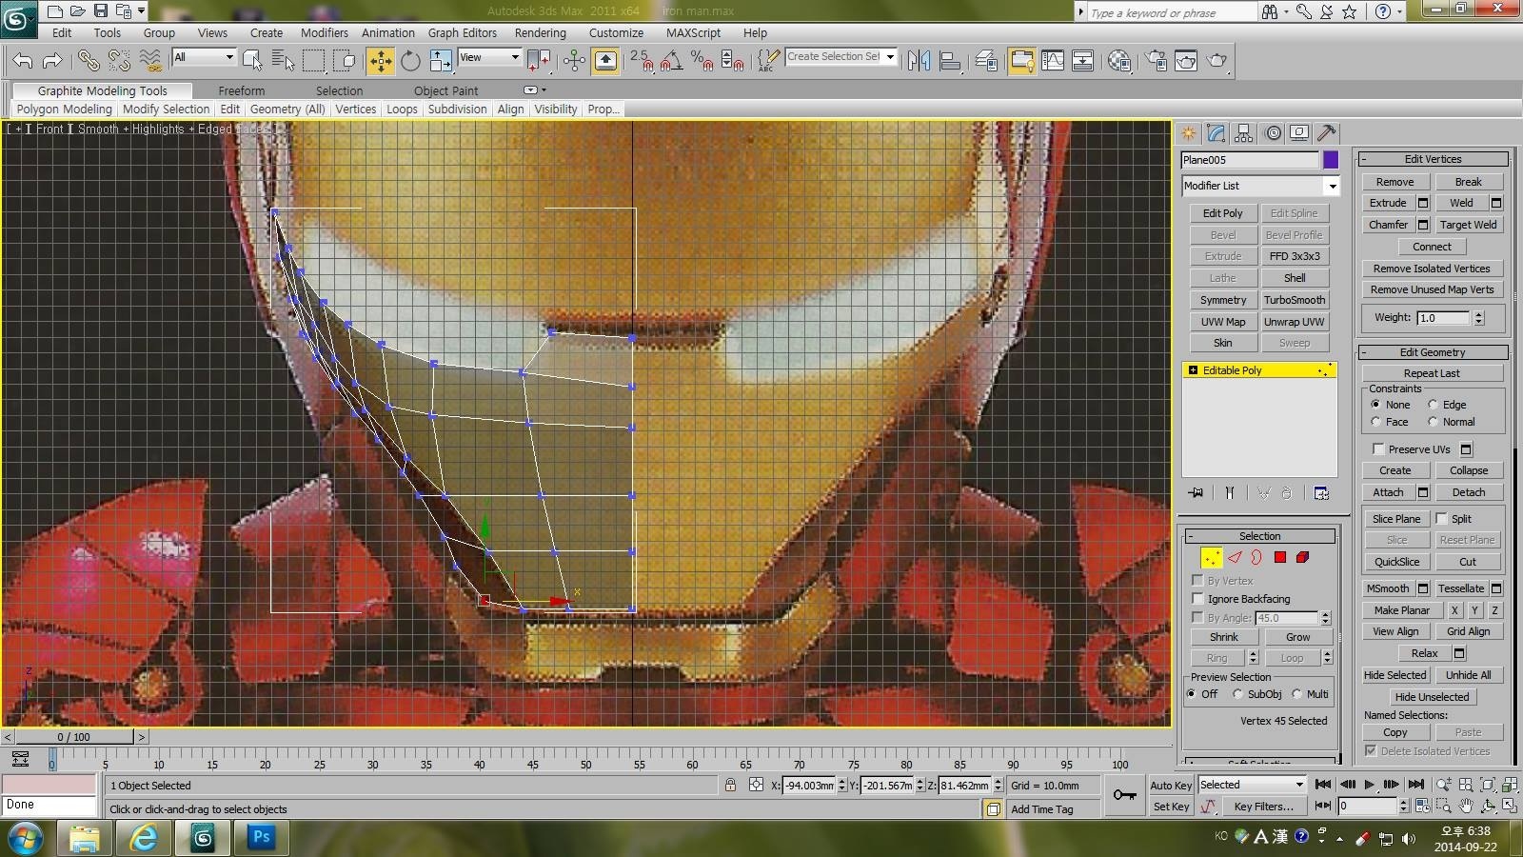Switch to the Object Paint tab
Screen dimensions: 1523x857
(x=445, y=90)
